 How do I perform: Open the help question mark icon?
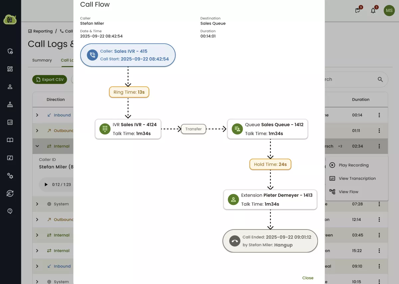click(10, 211)
